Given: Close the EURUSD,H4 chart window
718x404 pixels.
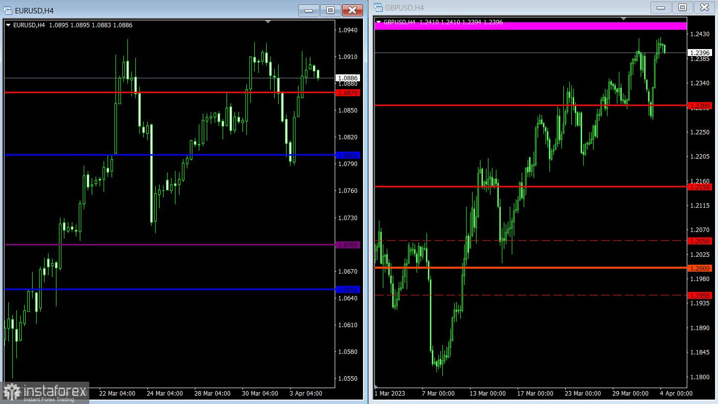Looking at the screenshot, I should coord(352,10).
